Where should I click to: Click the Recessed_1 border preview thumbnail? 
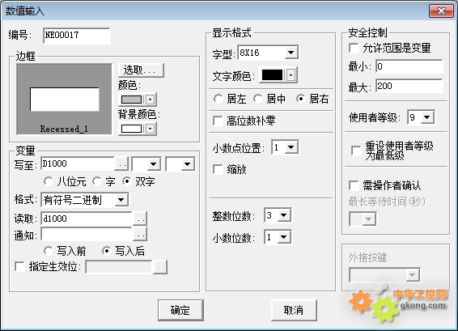[x=64, y=99]
